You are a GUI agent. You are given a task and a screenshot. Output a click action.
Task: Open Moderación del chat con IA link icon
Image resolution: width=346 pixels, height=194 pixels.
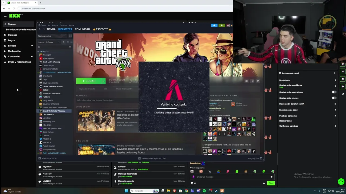tap(335, 104)
